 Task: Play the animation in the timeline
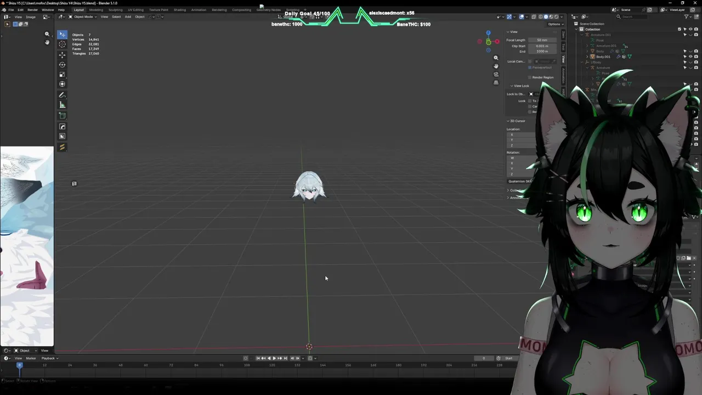pyautogui.click(x=274, y=358)
